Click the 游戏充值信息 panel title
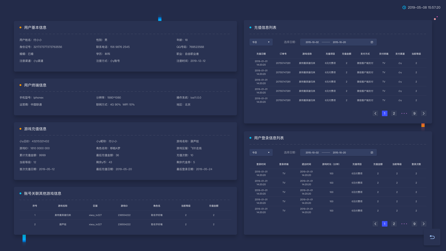Viewport: 446px width, 251px height. [x=35, y=129]
